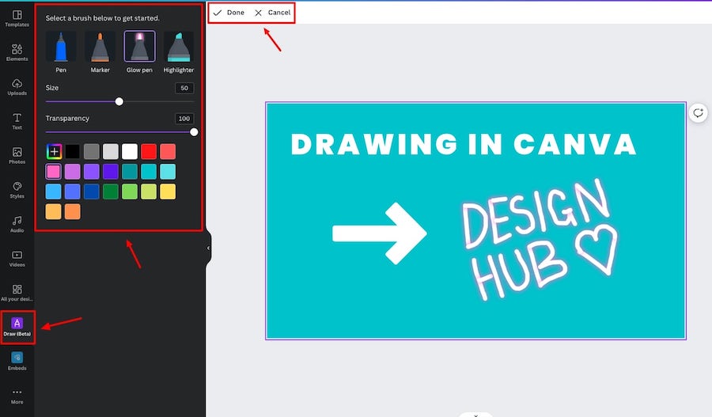This screenshot has width=712, height=417.
Task: Choose the black color swatch
Action: pyautogui.click(x=72, y=152)
